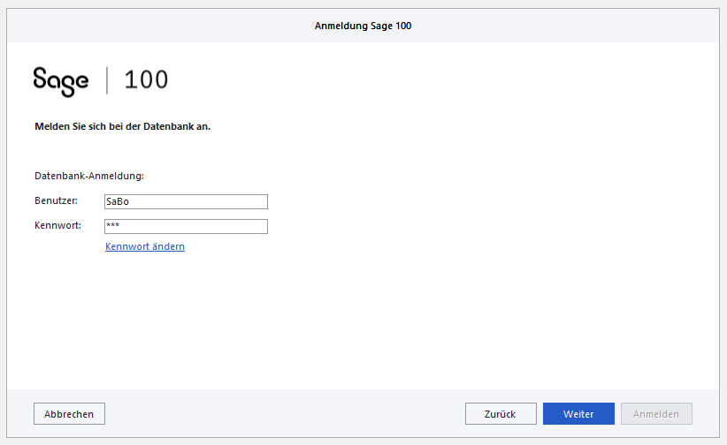Image resolution: width=727 pixels, height=445 pixels.
Task: Click empty white area below password link
Action: 354,318
